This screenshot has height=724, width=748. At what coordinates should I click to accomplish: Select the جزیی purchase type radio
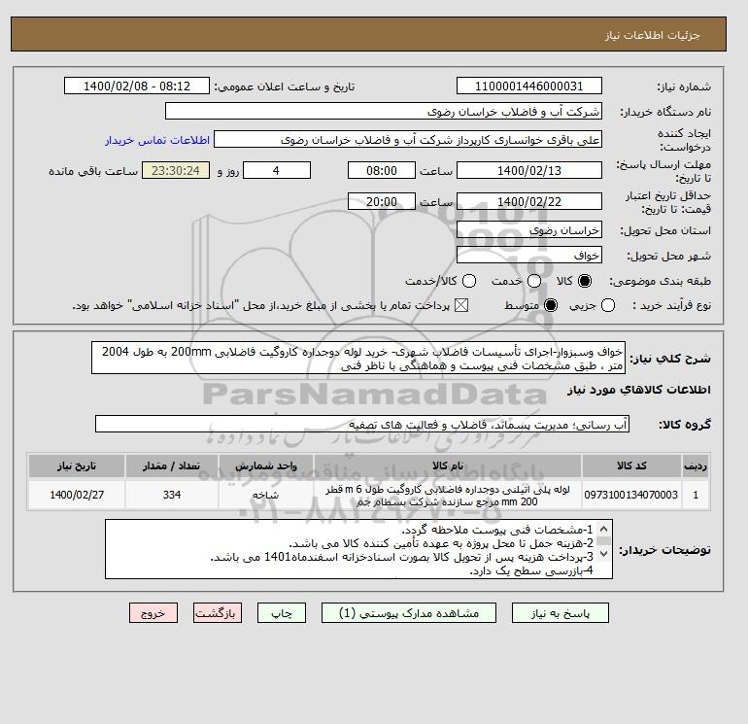click(x=608, y=305)
